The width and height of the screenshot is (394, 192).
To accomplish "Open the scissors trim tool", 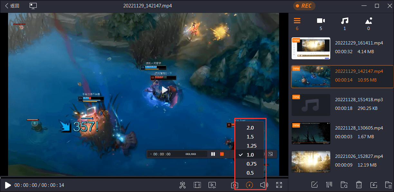I will coord(183,185).
